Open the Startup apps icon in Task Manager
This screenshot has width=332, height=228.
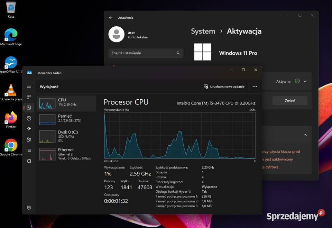point(29,129)
